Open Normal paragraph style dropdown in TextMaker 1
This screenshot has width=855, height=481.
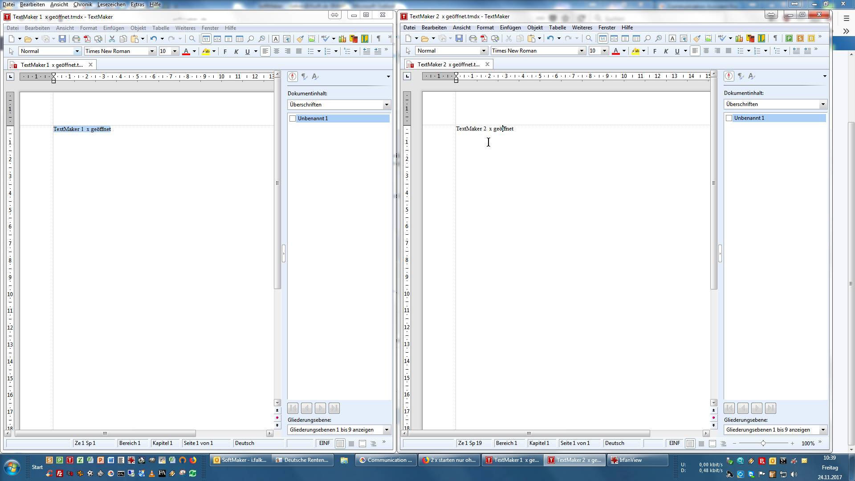click(77, 51)
